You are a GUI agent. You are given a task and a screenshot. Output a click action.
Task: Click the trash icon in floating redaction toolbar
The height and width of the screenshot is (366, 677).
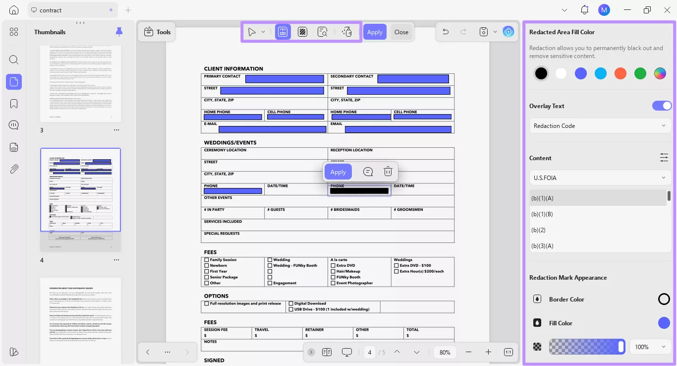(x=388, y=172)
